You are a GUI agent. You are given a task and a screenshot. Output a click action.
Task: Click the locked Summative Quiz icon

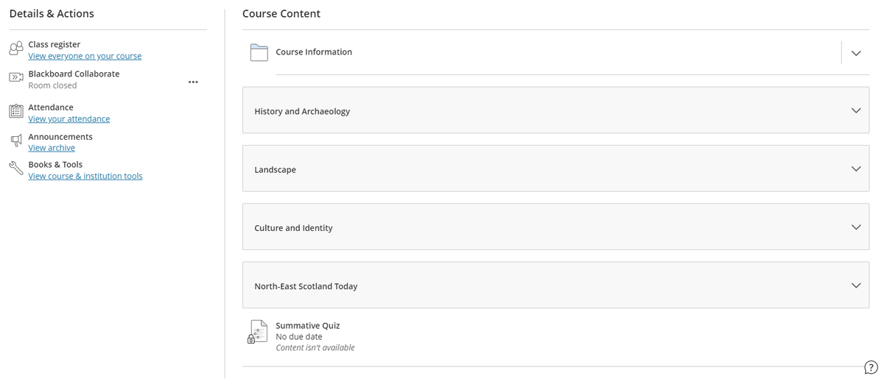point(257,332)
